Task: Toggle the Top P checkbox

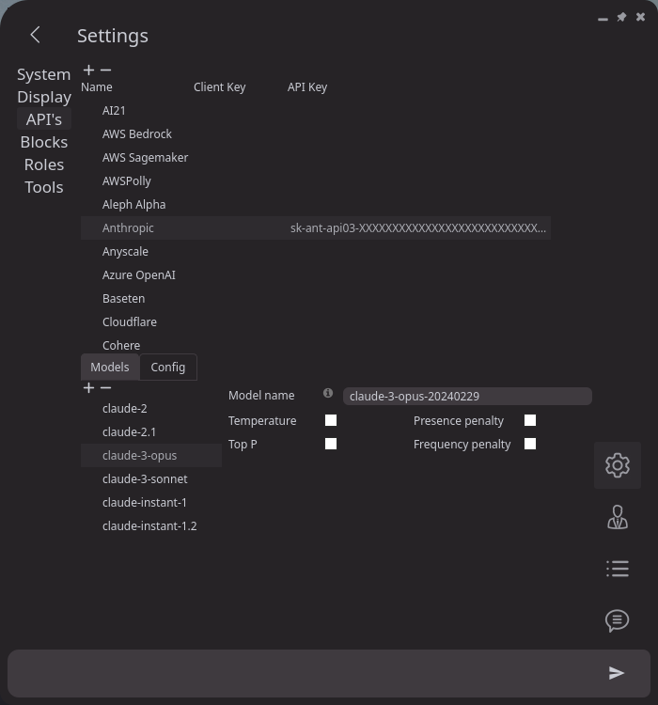Action: 331,444
